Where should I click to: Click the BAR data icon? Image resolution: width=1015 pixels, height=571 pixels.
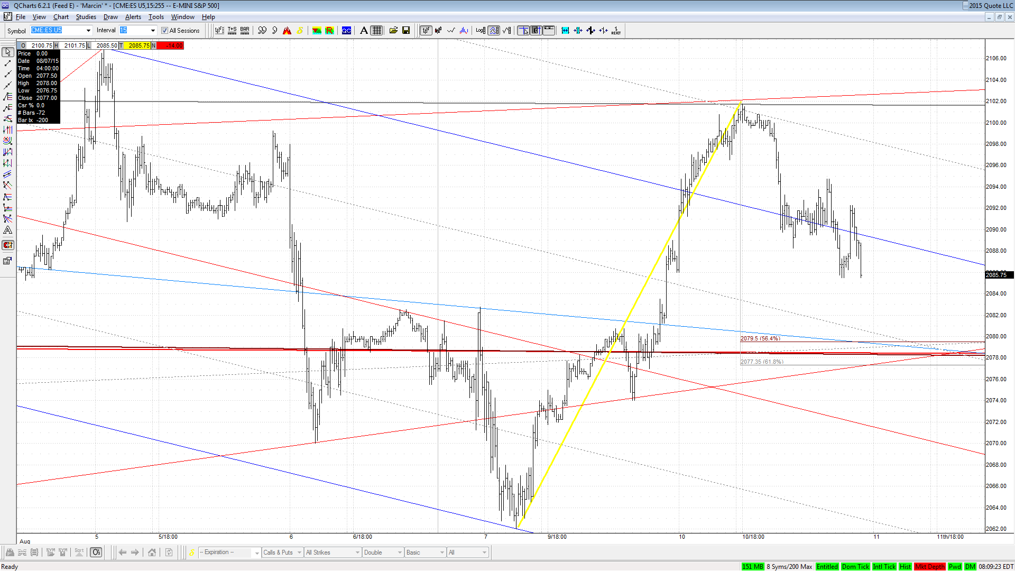point(245,31)
